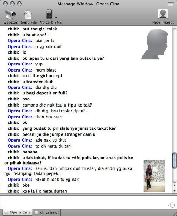Open the emoticon smiley picker
The width and height of the screenshot is (177, 216).
pos(172,205)
